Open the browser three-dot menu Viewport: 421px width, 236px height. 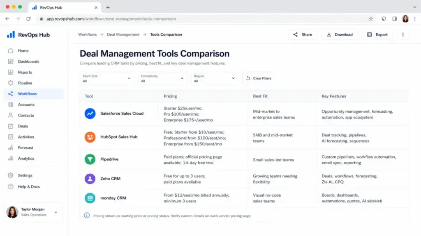(415, 19)
